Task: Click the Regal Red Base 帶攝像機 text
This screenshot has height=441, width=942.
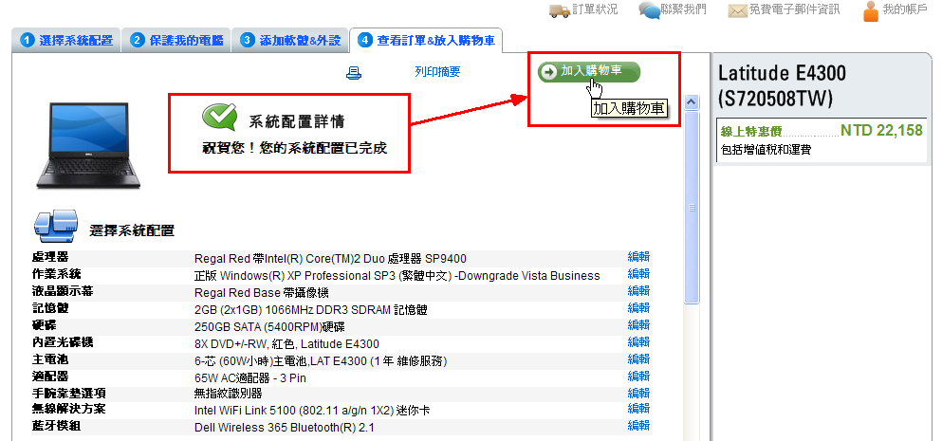Action: pos(261,293)
